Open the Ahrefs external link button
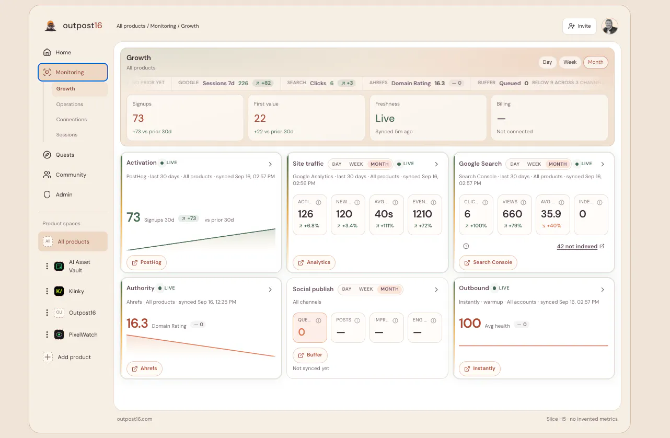Image resolution: width=670 pixels, height=438 pixels. (x=144, y=368)
